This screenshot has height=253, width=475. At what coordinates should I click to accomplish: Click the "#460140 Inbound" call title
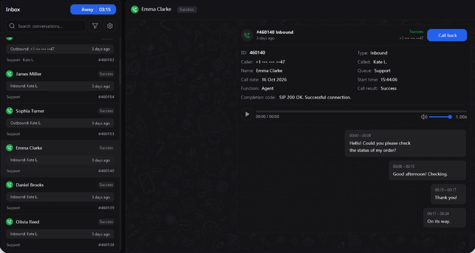tap(275, 32)
